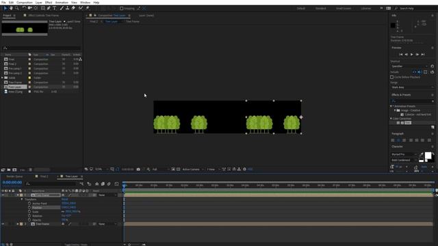Enable Cache Before Playback checkbox

point(391,77)
